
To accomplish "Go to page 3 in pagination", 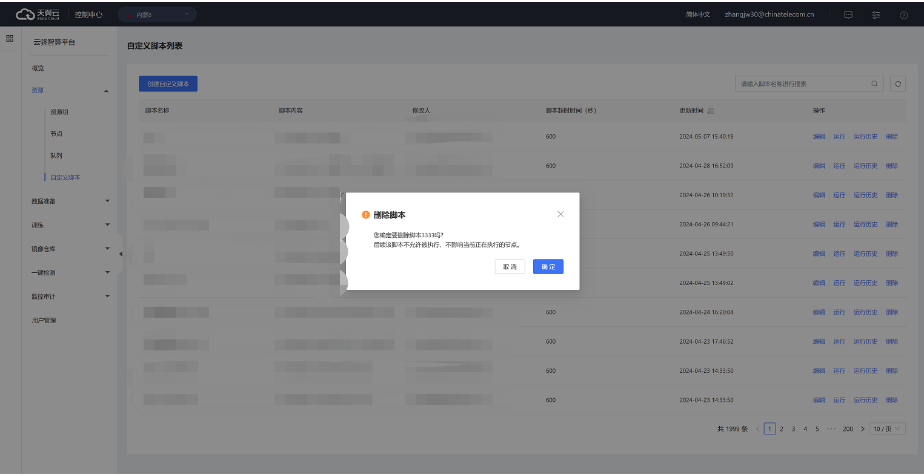I will click(x=793, y=429).
